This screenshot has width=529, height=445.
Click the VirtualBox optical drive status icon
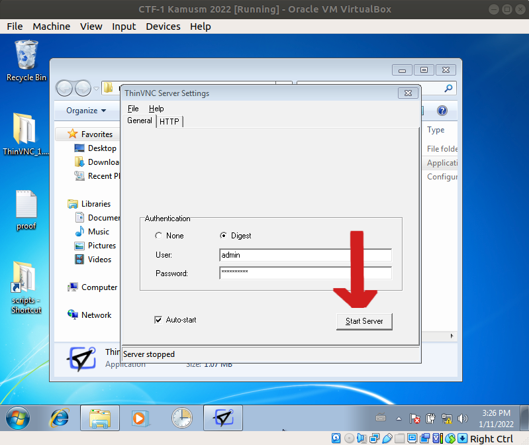349,438
